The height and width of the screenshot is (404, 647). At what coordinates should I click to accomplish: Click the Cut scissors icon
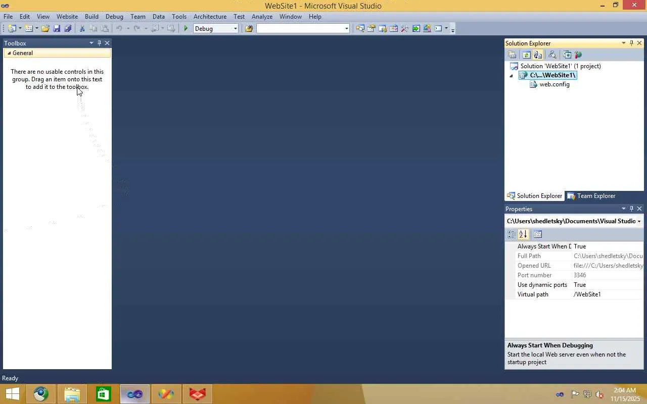coord(82,29)
